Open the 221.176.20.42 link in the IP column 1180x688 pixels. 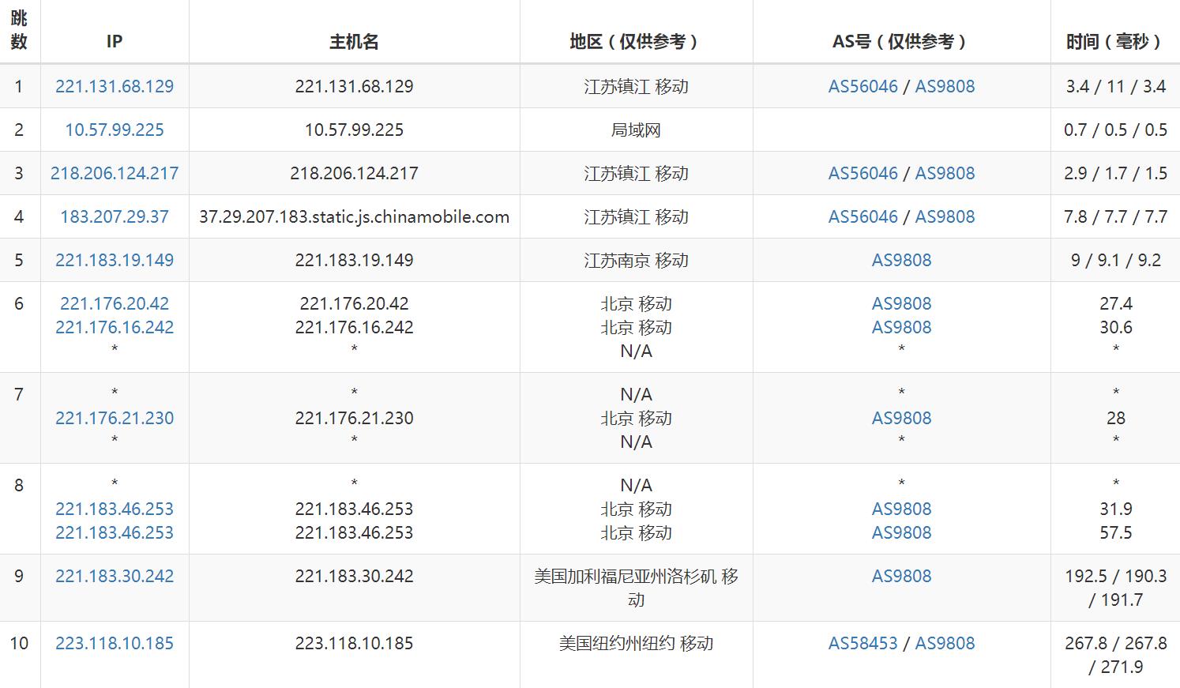click(115, 303)
